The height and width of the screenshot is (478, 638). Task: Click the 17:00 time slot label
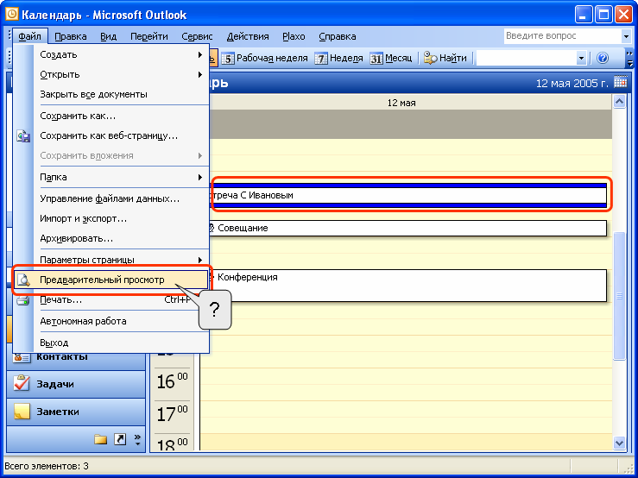coord(173,414)
